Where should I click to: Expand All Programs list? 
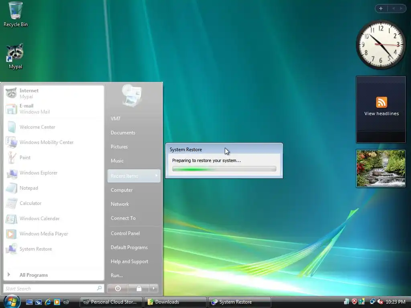54,275
